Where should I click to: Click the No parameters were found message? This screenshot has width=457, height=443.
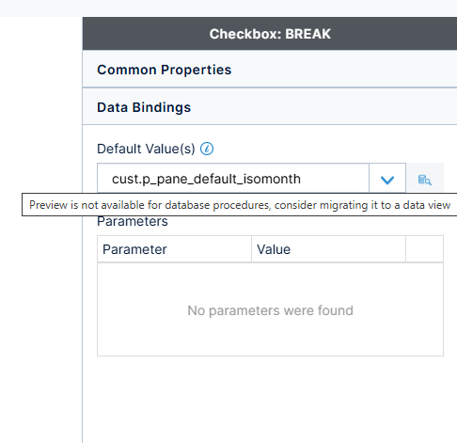click(x=270, y=310)
